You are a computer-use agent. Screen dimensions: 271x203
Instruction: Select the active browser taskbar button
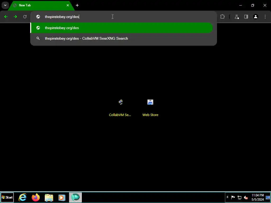coord(75,197)
